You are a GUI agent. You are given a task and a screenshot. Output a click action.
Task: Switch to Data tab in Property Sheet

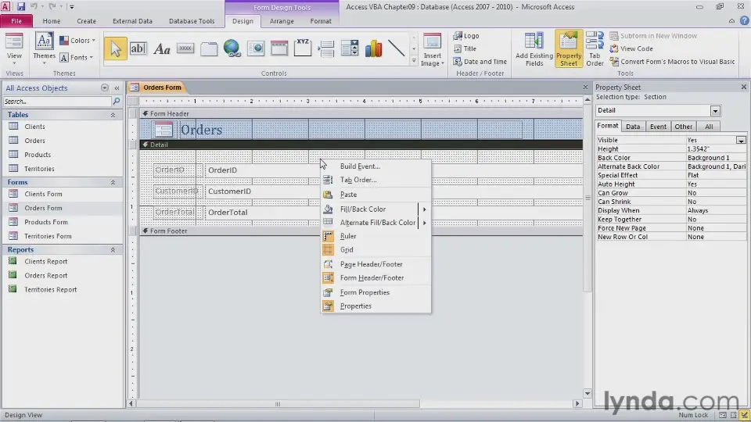633,127
